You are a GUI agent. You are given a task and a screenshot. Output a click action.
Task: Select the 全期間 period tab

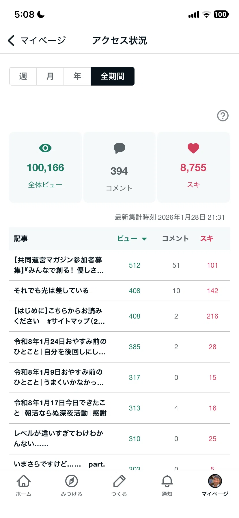(113, 76)
